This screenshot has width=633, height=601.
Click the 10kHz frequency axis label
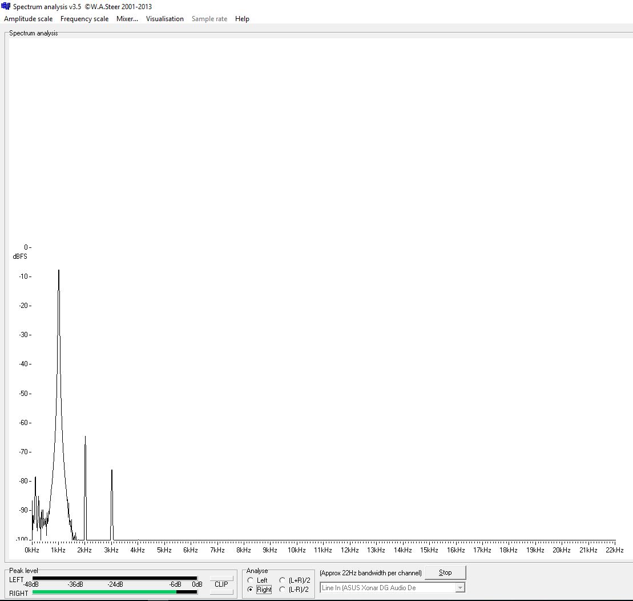[297, 550]
